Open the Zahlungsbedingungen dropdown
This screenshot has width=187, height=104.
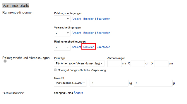[x=62, y=19]
